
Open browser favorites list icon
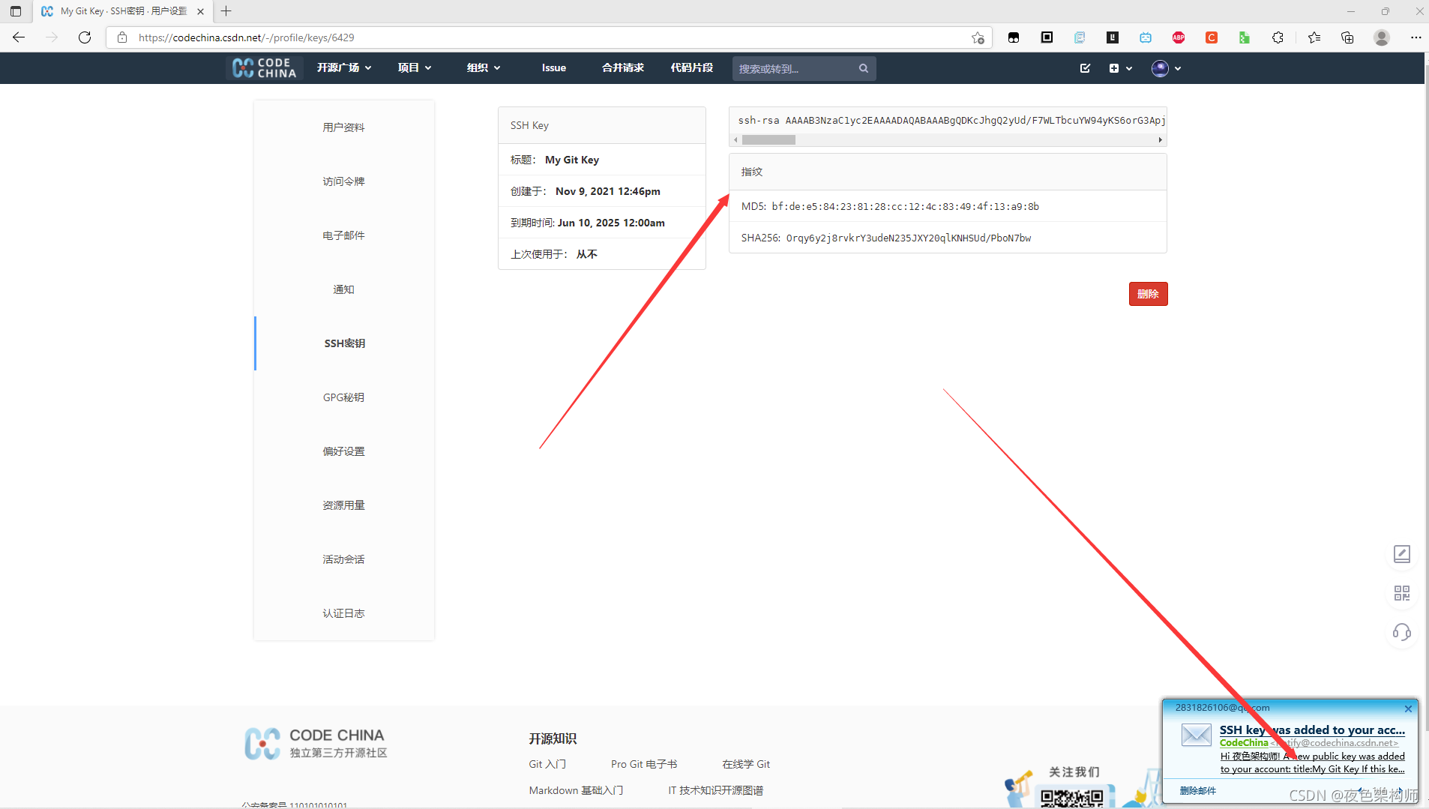click(x=1314, y=37)
